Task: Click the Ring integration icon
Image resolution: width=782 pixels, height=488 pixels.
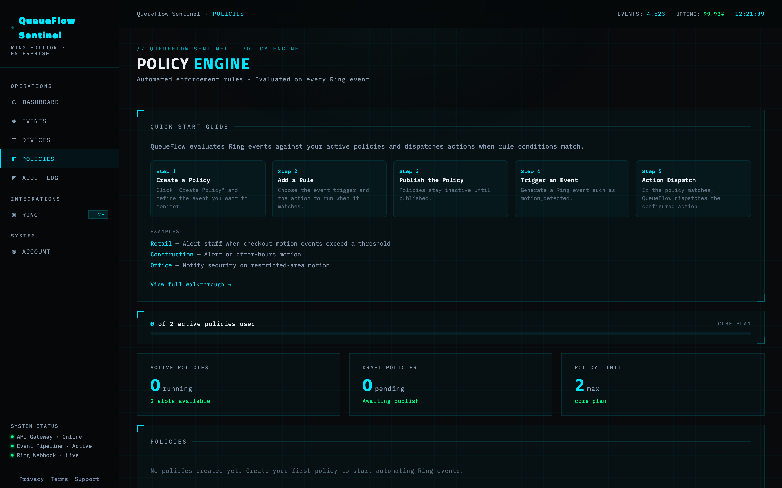Action: [x=14, y=215]
